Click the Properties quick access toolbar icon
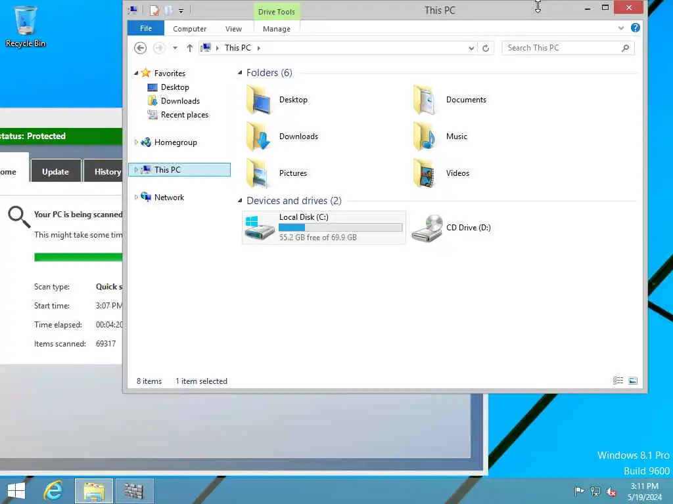The height and width of the screenshot is (504, 673). coord(154,10)
